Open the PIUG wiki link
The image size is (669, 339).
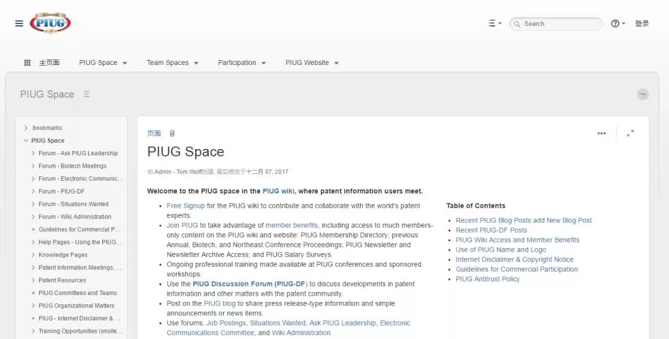[x=278, y=191]
